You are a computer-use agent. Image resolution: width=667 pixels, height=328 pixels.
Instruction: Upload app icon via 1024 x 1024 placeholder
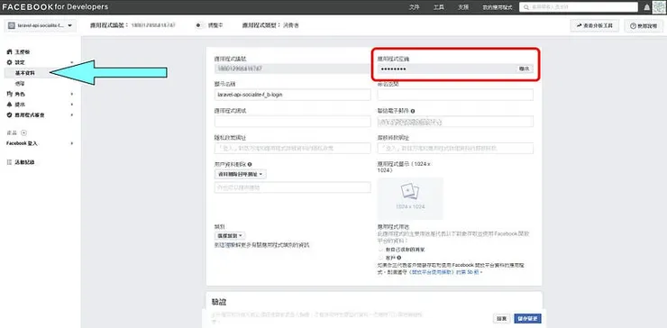[x=410, y=198]
